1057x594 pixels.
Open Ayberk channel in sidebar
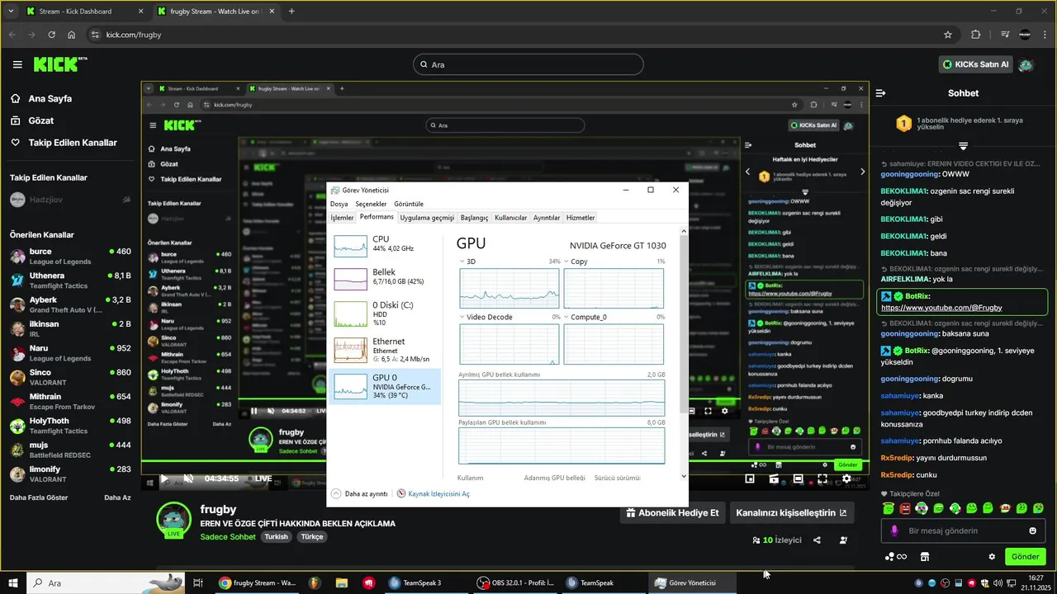click(70, 304)
